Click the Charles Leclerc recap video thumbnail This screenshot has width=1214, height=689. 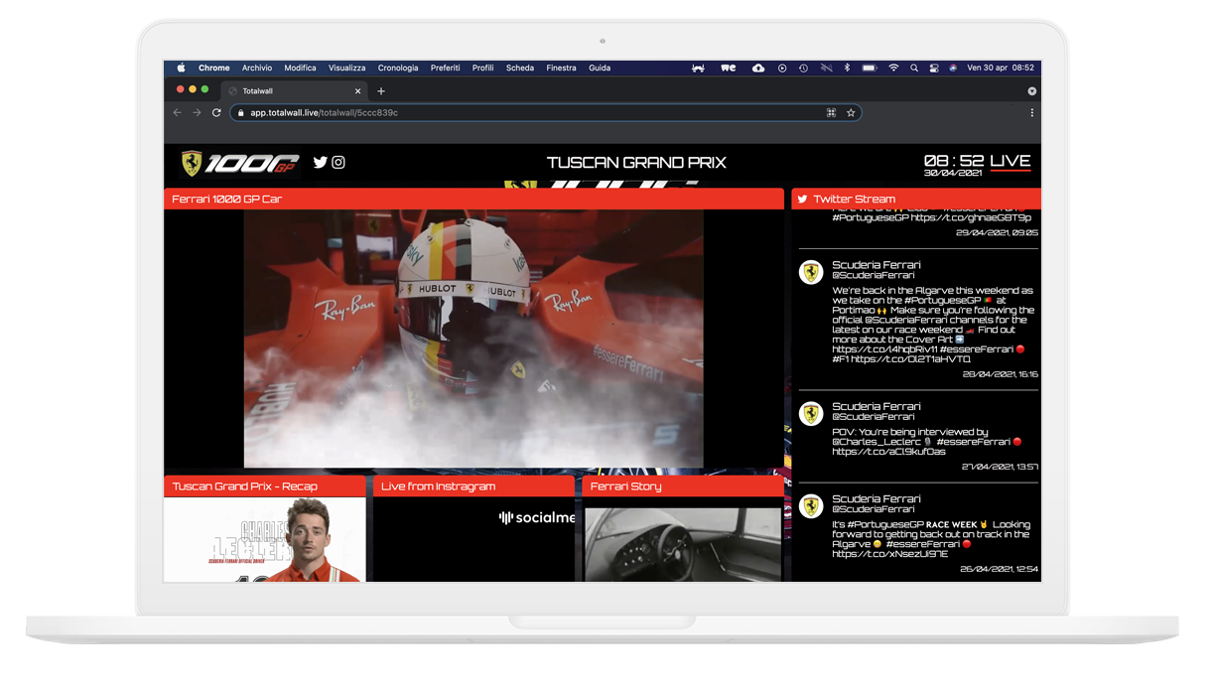265,539
